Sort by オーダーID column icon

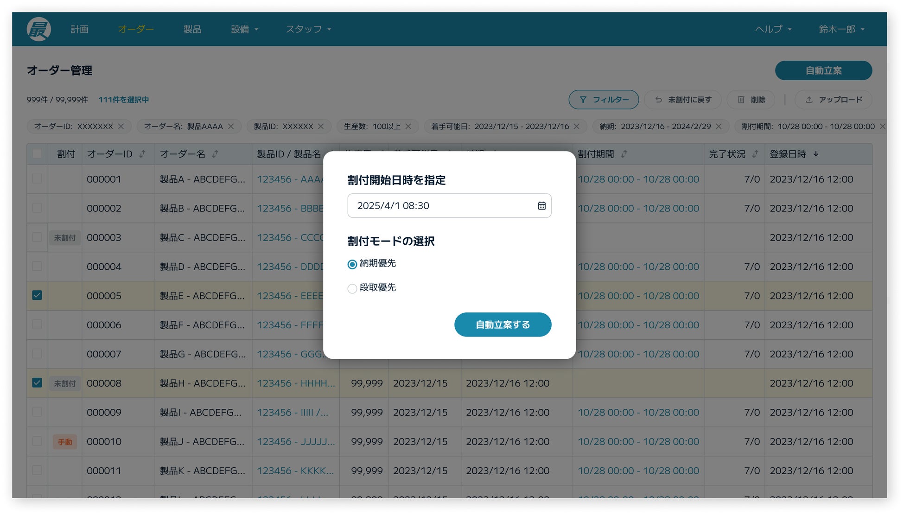(x=142, y=154)
